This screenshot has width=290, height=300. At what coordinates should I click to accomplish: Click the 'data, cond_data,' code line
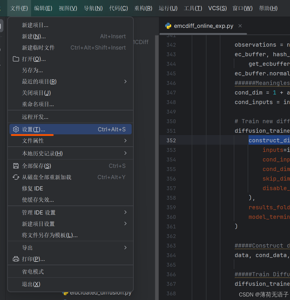[262, 255]
